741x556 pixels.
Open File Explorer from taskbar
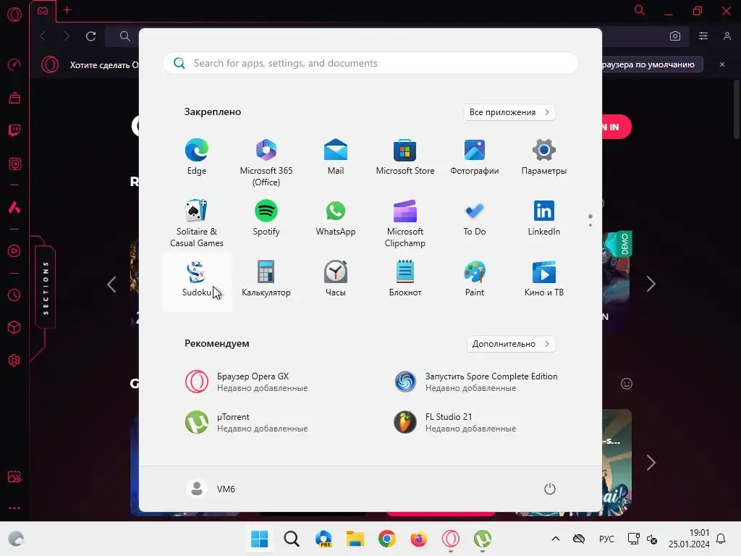tap(355, 539)
